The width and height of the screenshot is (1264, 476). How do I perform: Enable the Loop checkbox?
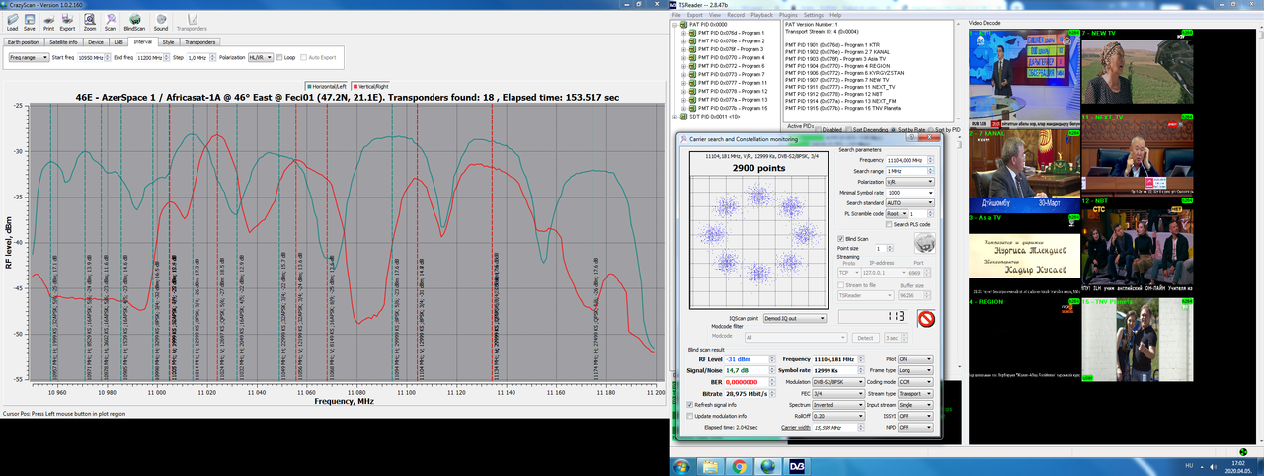tap(279, 57)
